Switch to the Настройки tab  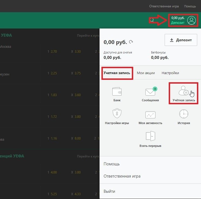[170, 73]
